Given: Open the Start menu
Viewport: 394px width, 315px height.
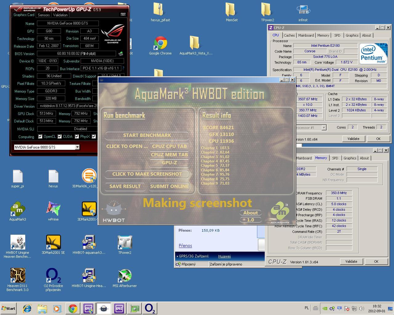Looking at the screenshot, I should click(9, 309).
